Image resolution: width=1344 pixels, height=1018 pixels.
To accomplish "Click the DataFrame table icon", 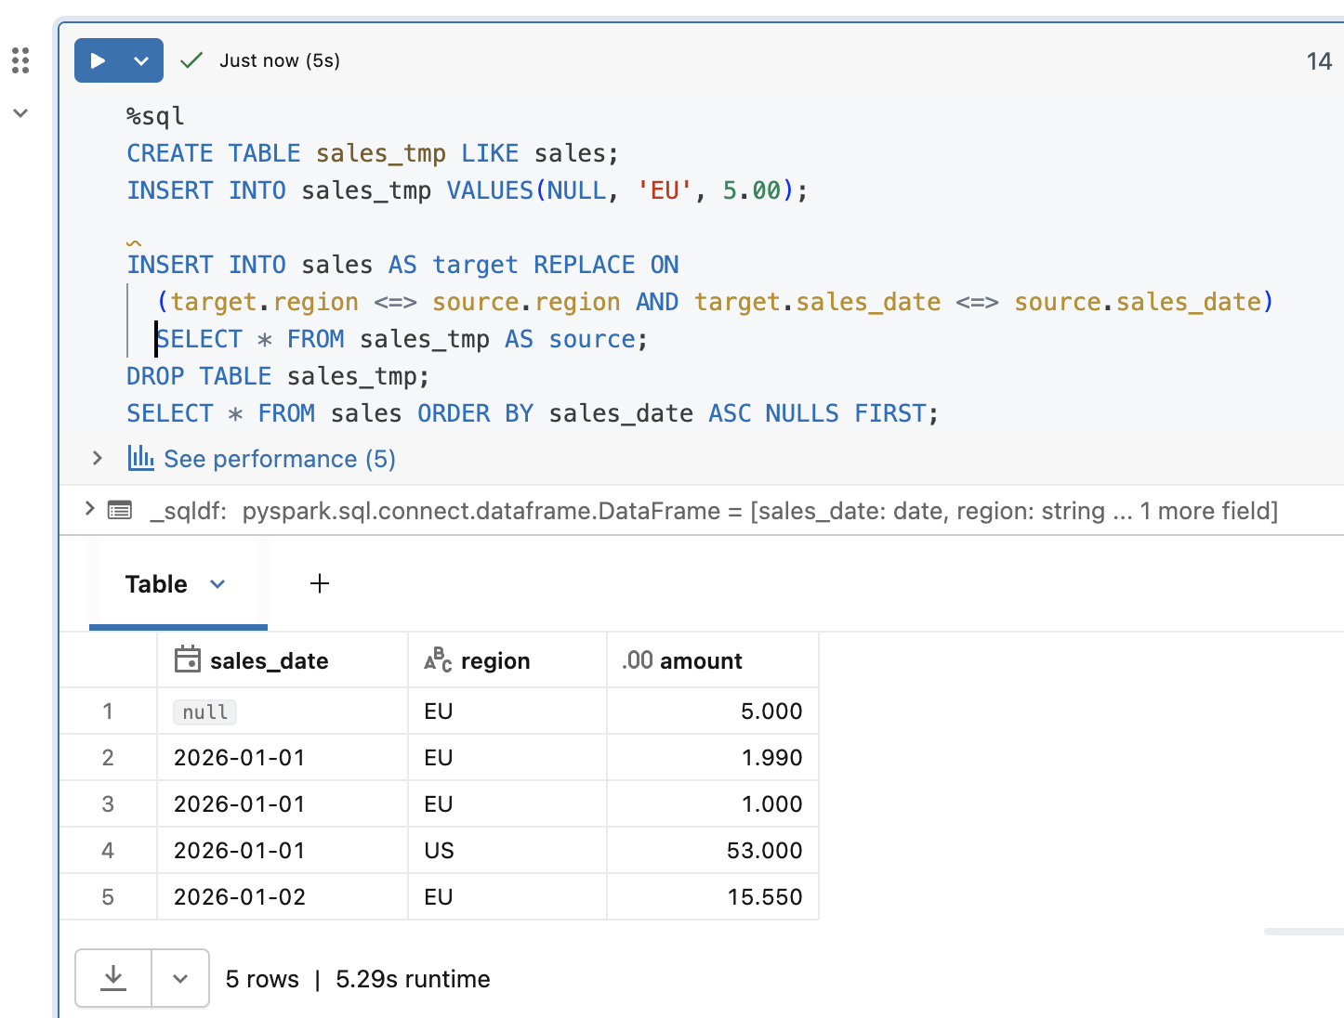I will [120, 510].
